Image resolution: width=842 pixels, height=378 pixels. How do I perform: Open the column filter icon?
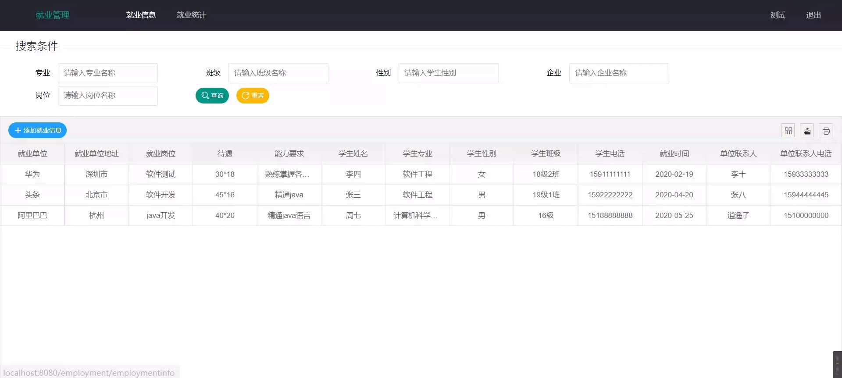click(x=788, y=131)
